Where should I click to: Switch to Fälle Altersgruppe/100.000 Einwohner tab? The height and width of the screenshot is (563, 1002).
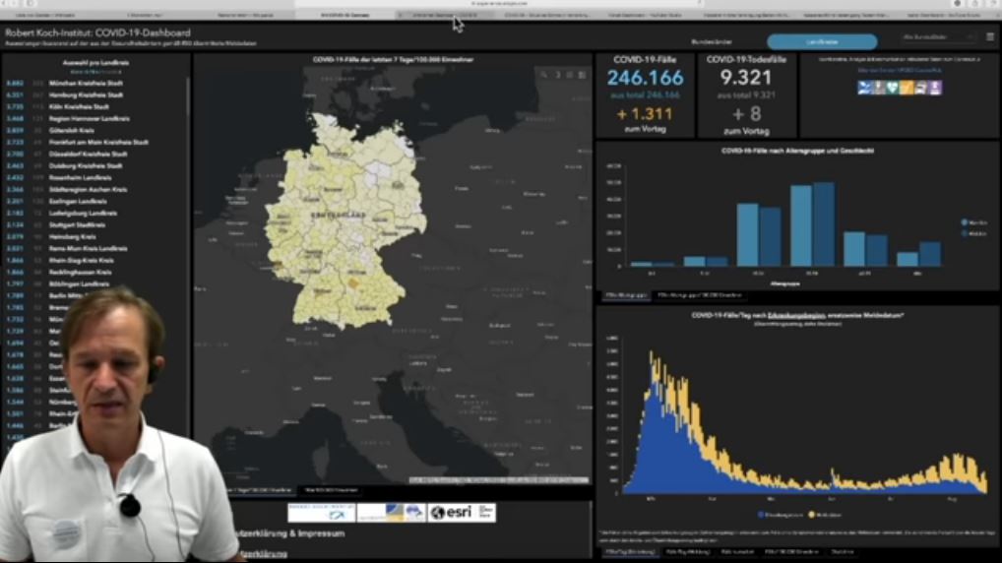click(x=701, y=295)
